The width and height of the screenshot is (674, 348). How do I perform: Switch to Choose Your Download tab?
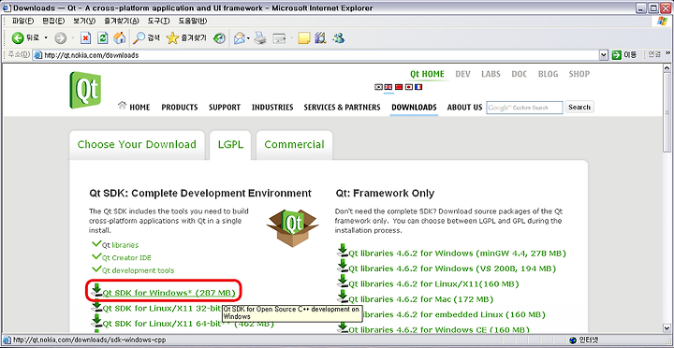click(x=137, y=145)
